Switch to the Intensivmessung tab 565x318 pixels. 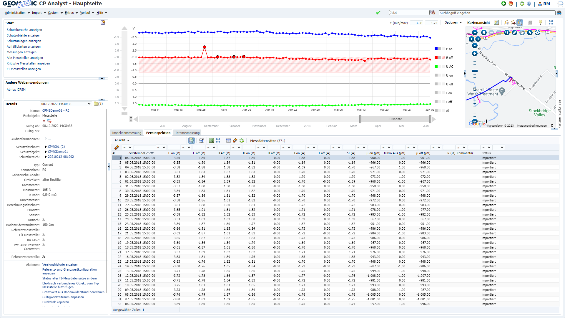pyautogui.click(x=187, y=133)
